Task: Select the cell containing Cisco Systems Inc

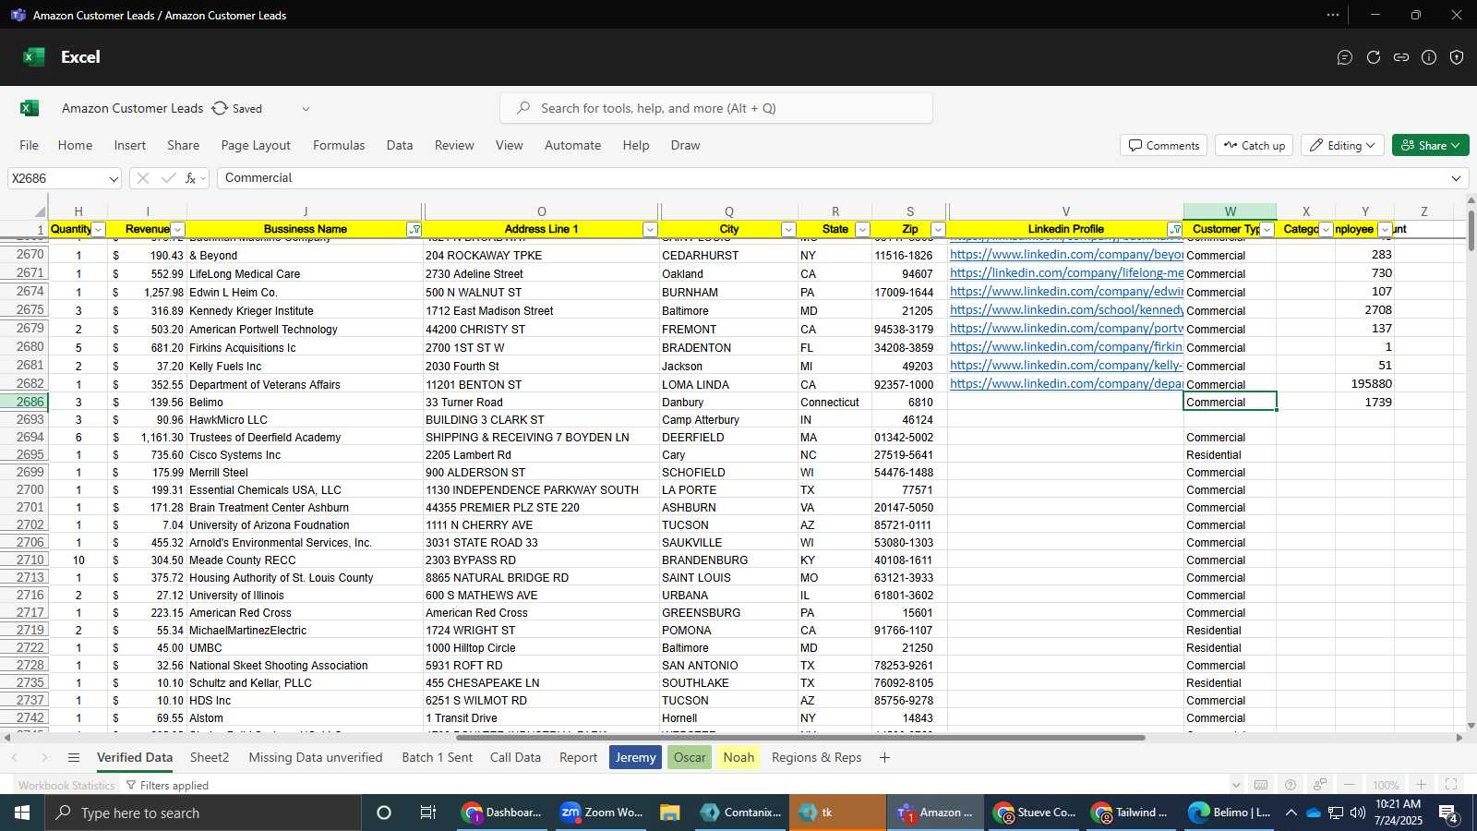Action: click(305, 454)
